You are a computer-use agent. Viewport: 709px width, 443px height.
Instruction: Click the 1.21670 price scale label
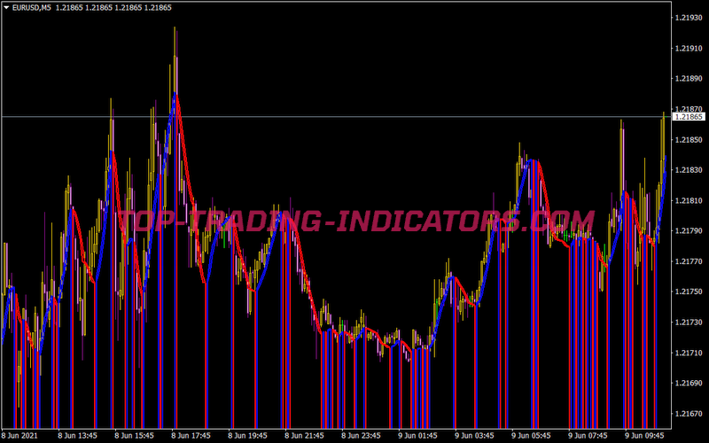pos(689,414)
